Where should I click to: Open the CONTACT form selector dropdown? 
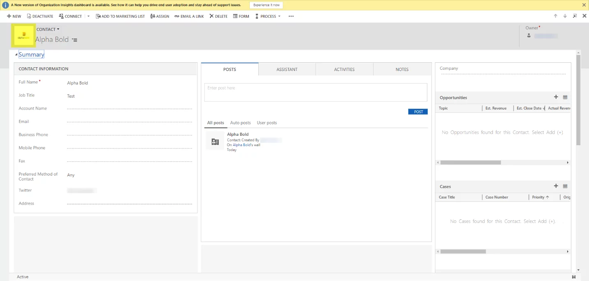click(48, 29)
